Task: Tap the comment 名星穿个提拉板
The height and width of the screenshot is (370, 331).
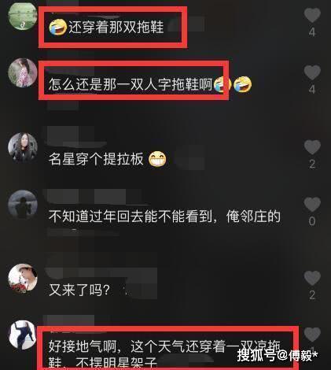Action: pos(96,159)
